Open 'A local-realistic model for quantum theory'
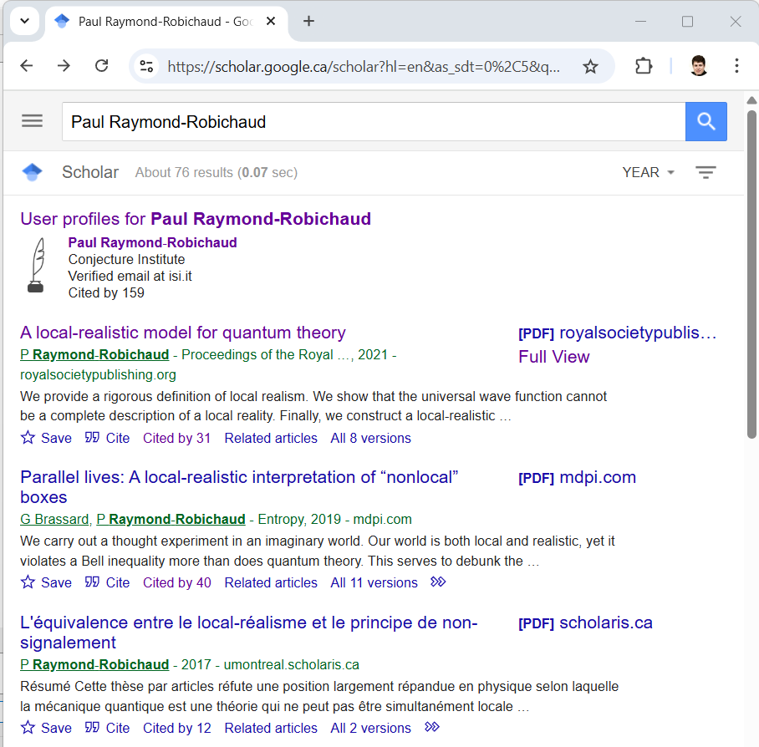The image size is (759, 747). pos(183,333)
